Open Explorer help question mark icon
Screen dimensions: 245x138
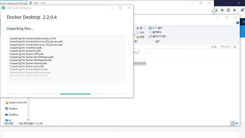238,23
